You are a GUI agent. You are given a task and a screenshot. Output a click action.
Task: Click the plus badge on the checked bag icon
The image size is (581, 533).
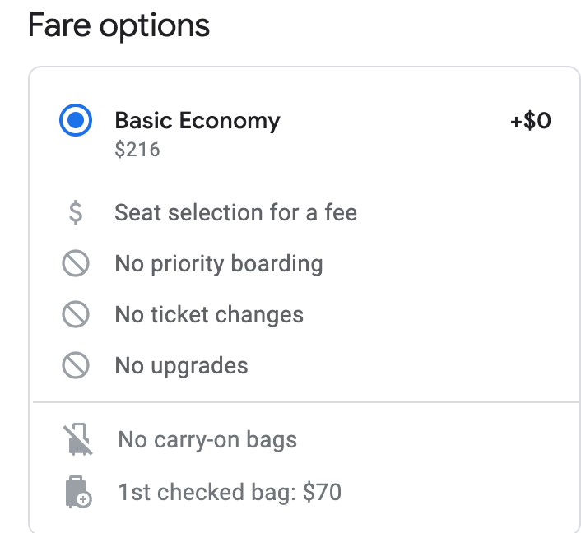click(84, 499)
